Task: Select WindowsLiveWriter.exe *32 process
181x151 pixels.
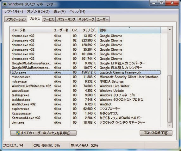Action: click(x=85, y=86)
